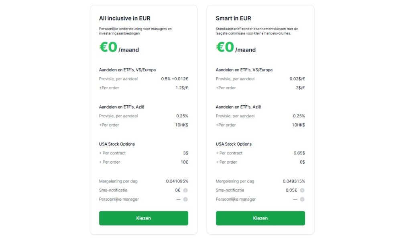This screenshot has width=411, height=240.
Task: Click the 1.2$/€ per order value
Action: pyautogui.click(x=182, y=88)
